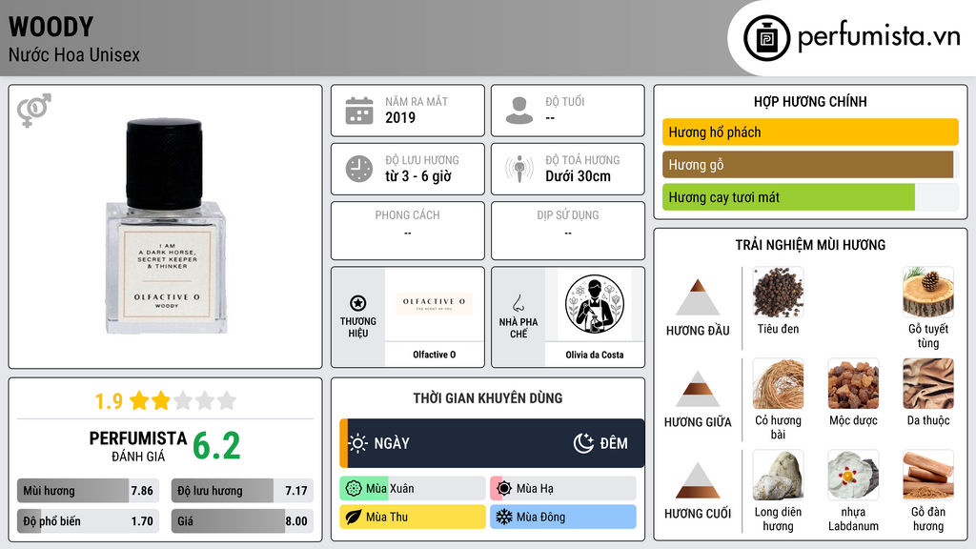
Task: Click the launch year value 2019
Action: (400, 117)
